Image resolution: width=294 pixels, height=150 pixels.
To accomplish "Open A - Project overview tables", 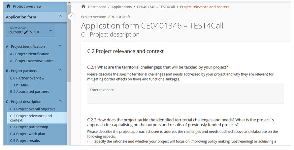I will point(32,61).
